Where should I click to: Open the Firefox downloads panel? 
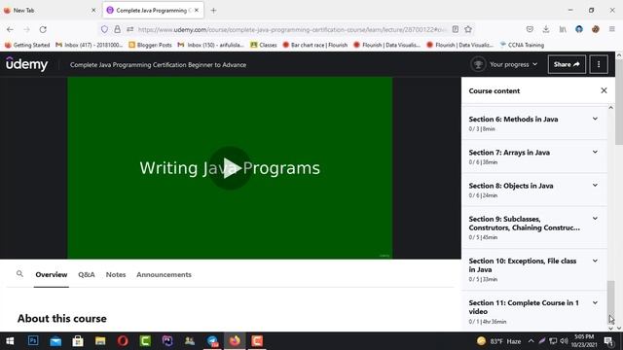tap(546, 29)
